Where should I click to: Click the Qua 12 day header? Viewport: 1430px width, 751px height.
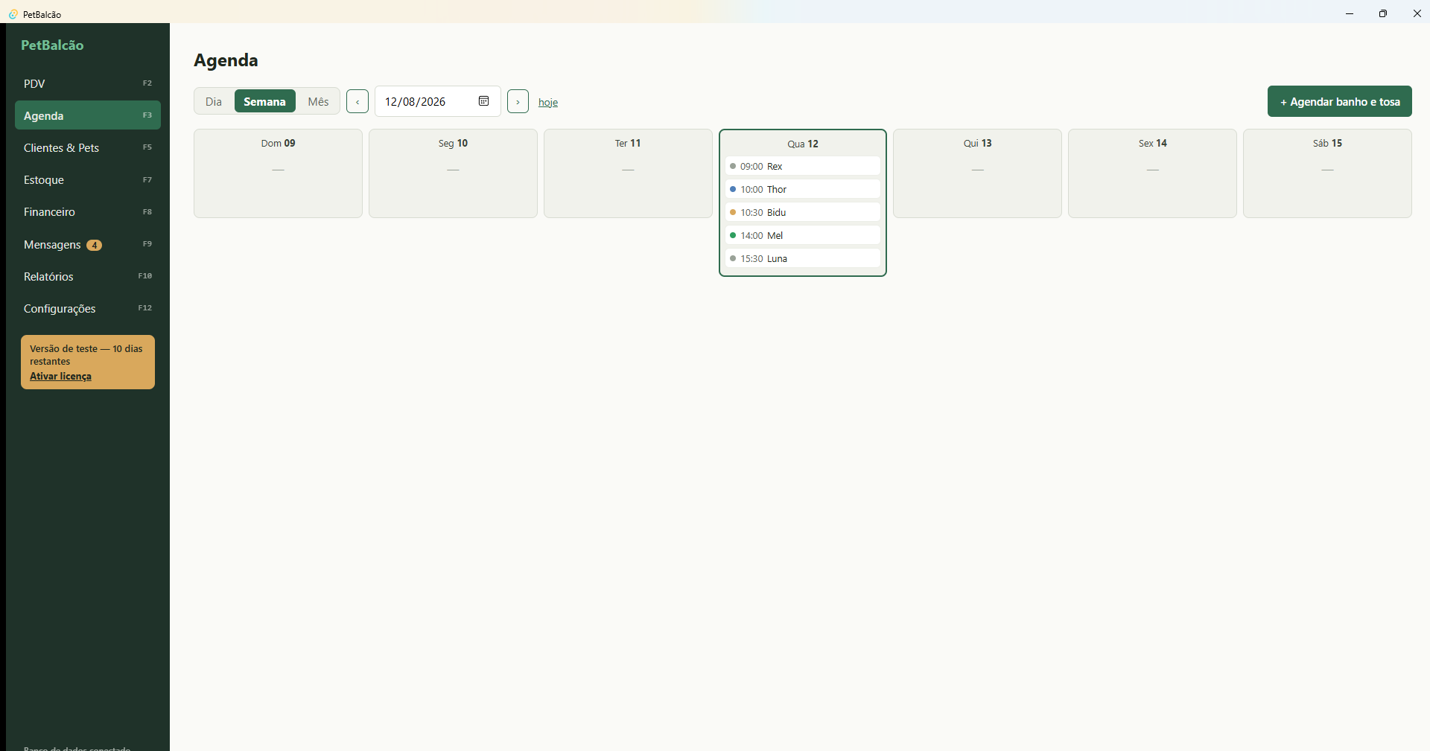pos(803,144)
